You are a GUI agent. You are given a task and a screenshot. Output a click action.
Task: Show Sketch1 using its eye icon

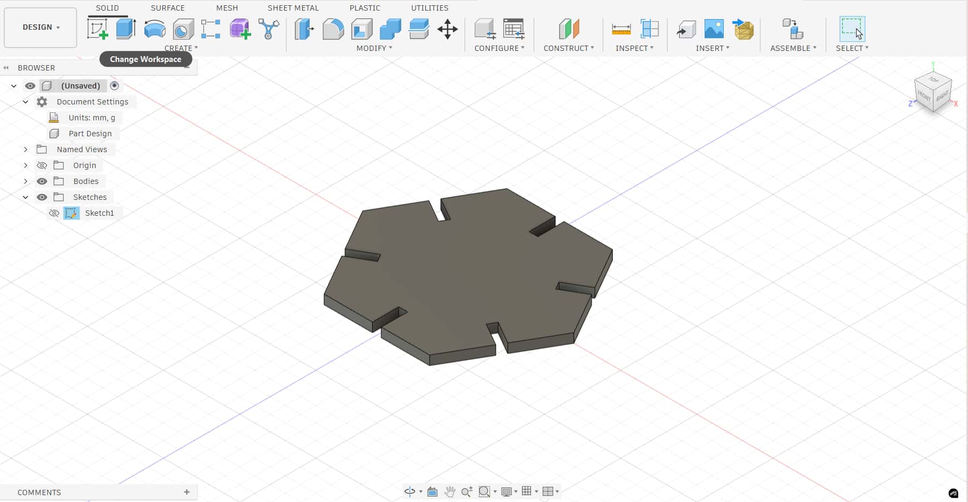[x=54, y=213]
